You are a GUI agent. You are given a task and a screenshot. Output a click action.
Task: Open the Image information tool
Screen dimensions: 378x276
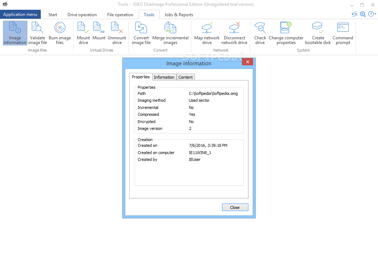coord(15,33)
